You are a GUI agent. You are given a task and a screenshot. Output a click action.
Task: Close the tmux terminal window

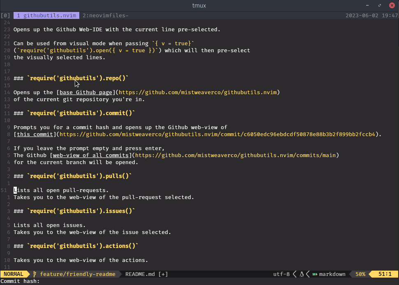392,5
